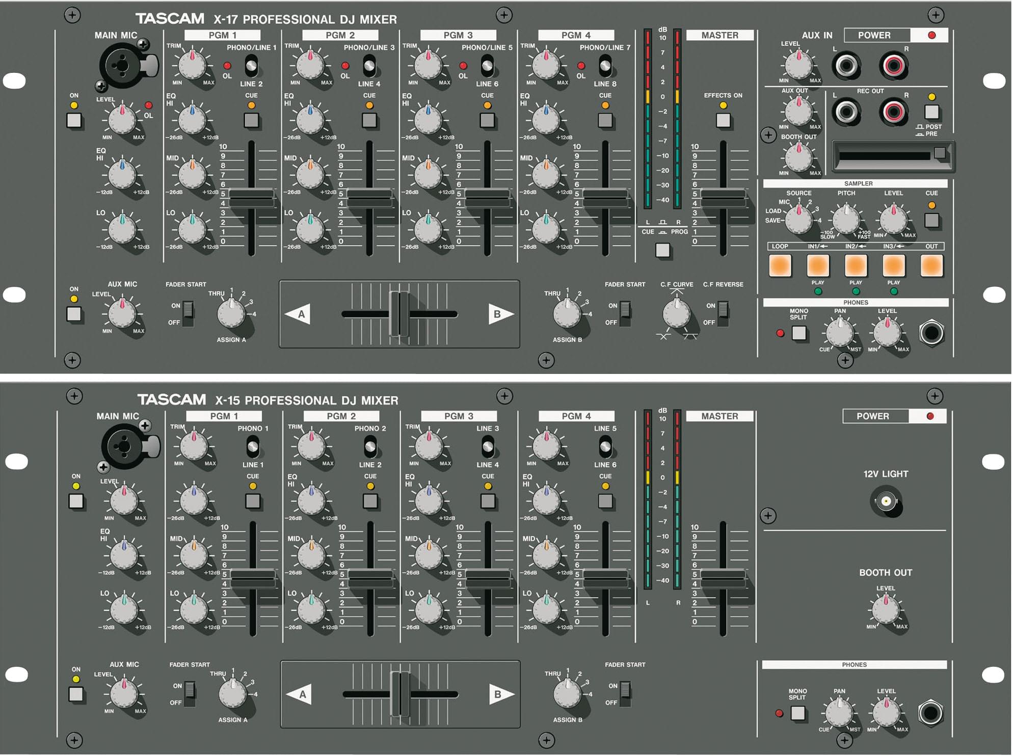Click the X-17 sampler PITCH knob
Viewport: 1013px width, 756px height.
click(846, 219)
